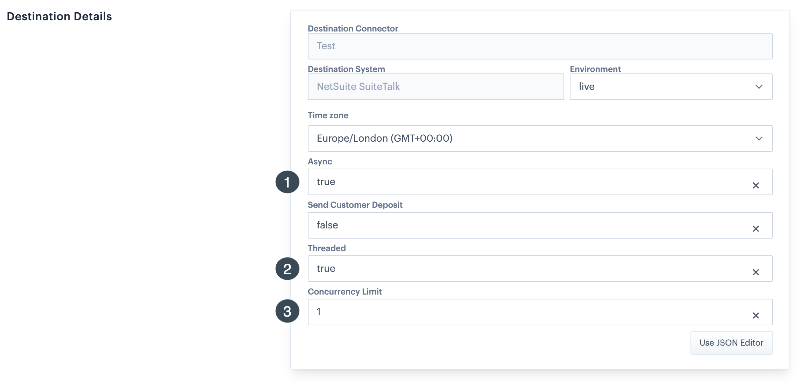Click the Concurrency Limit input field
The image size is (801, 382).
(525, 312)
